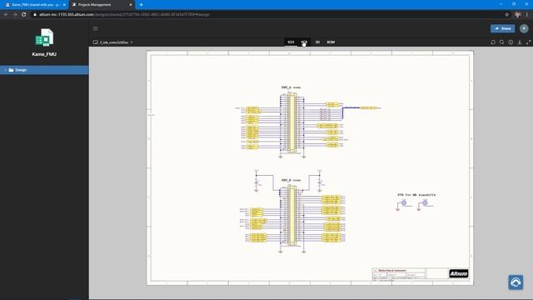Expand the Design folder arrow
533x300 pixels.
6,70
